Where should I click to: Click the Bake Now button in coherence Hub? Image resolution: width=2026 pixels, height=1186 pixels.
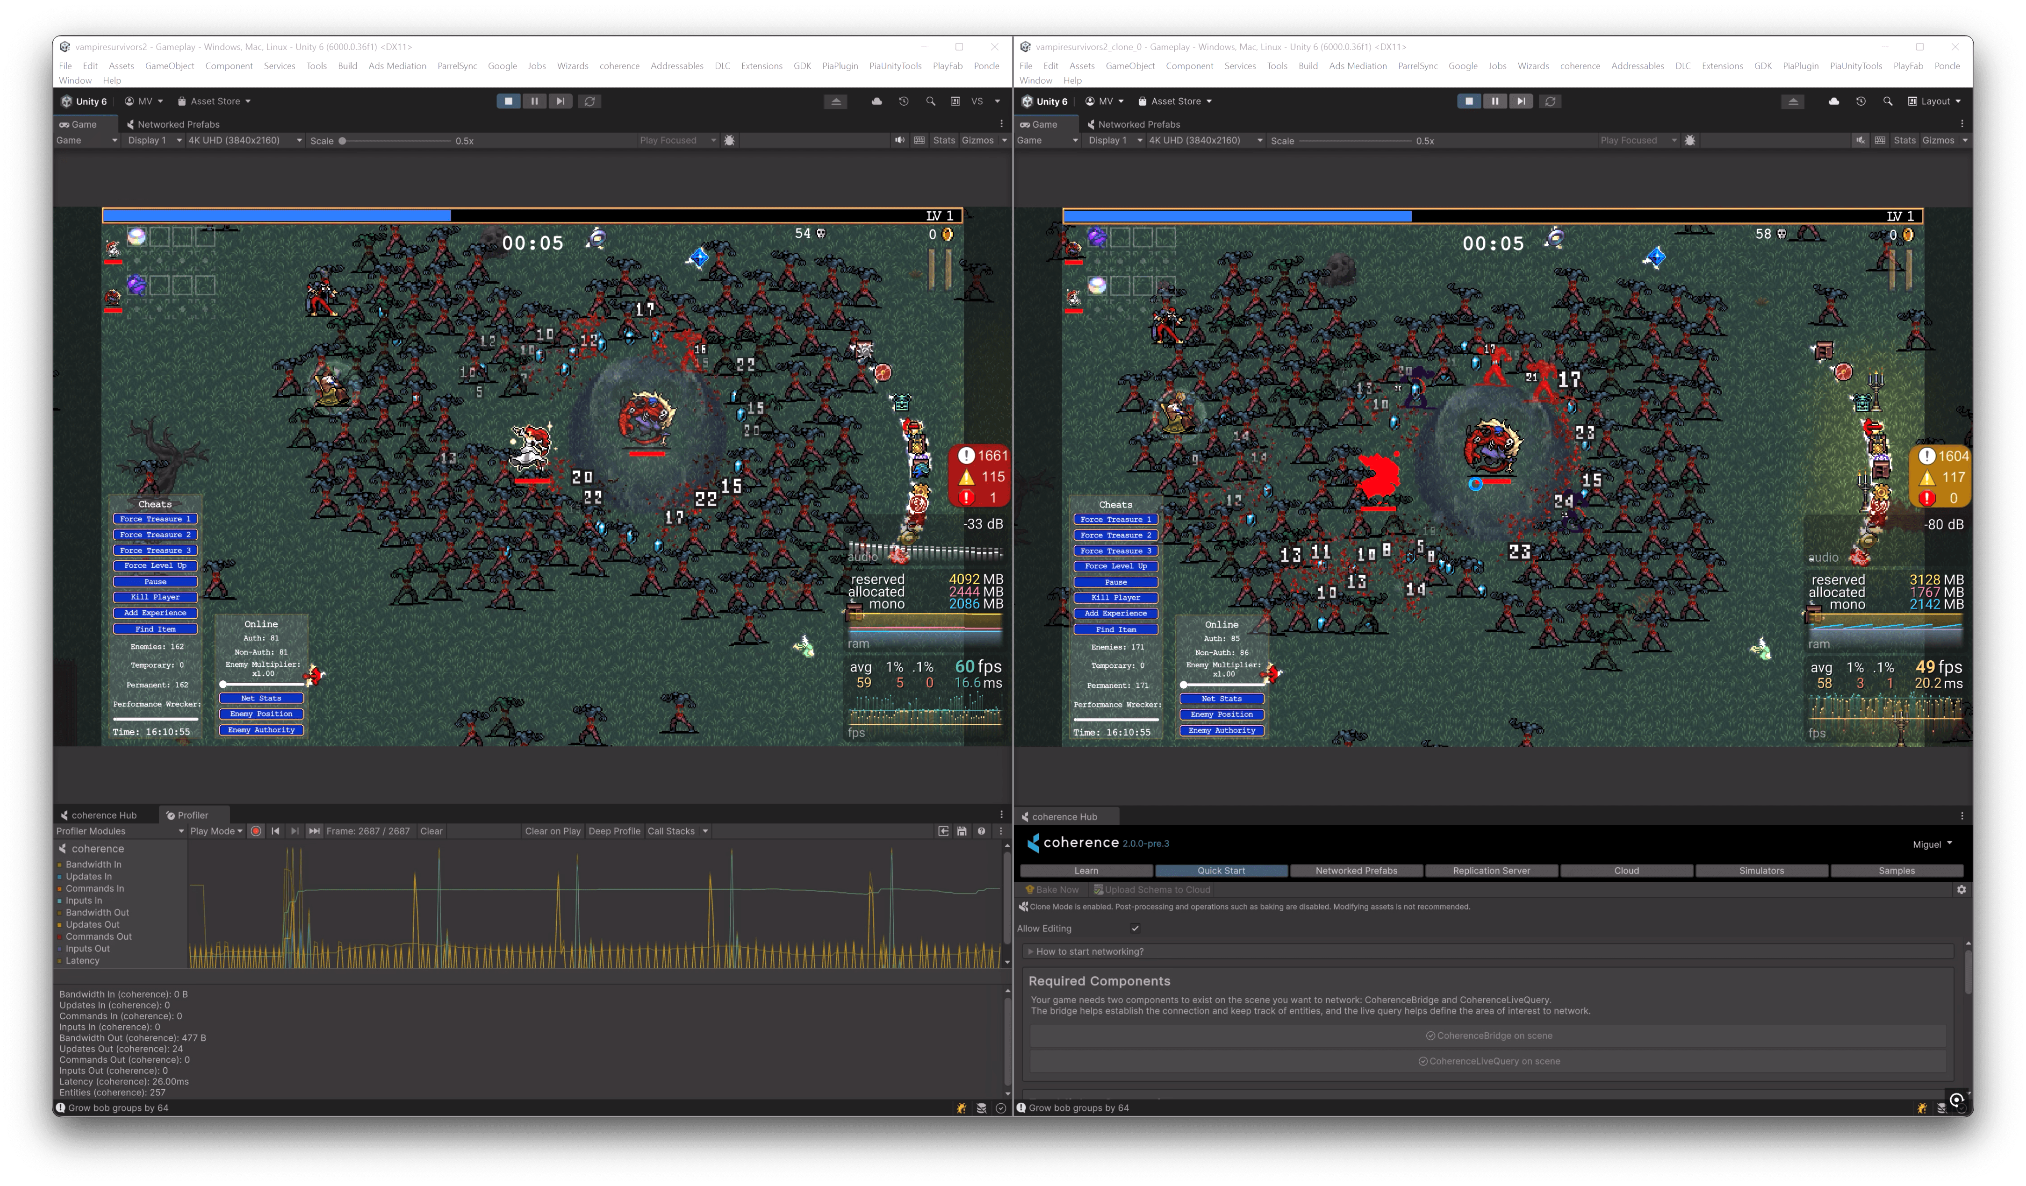click(1053, 890)
